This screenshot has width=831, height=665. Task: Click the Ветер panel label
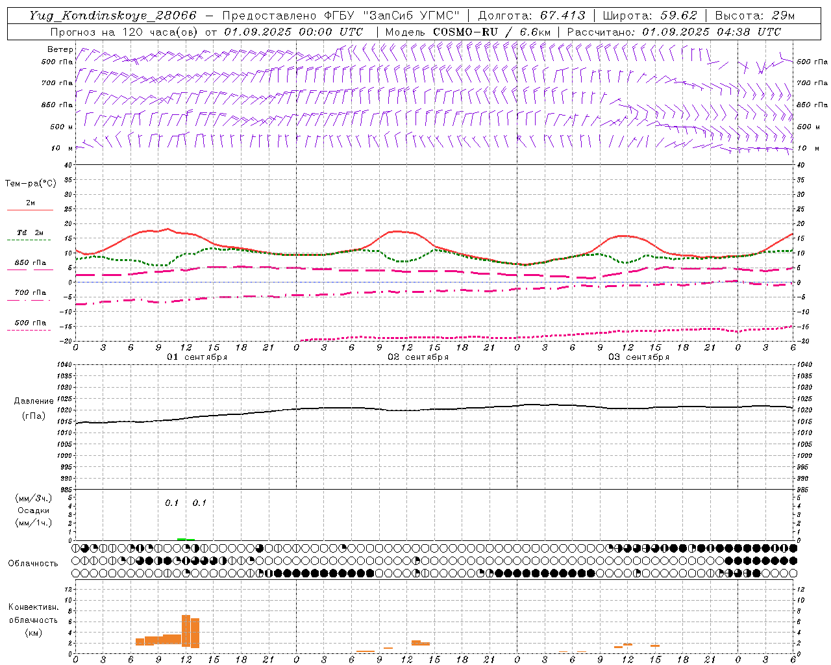(60, 49)
